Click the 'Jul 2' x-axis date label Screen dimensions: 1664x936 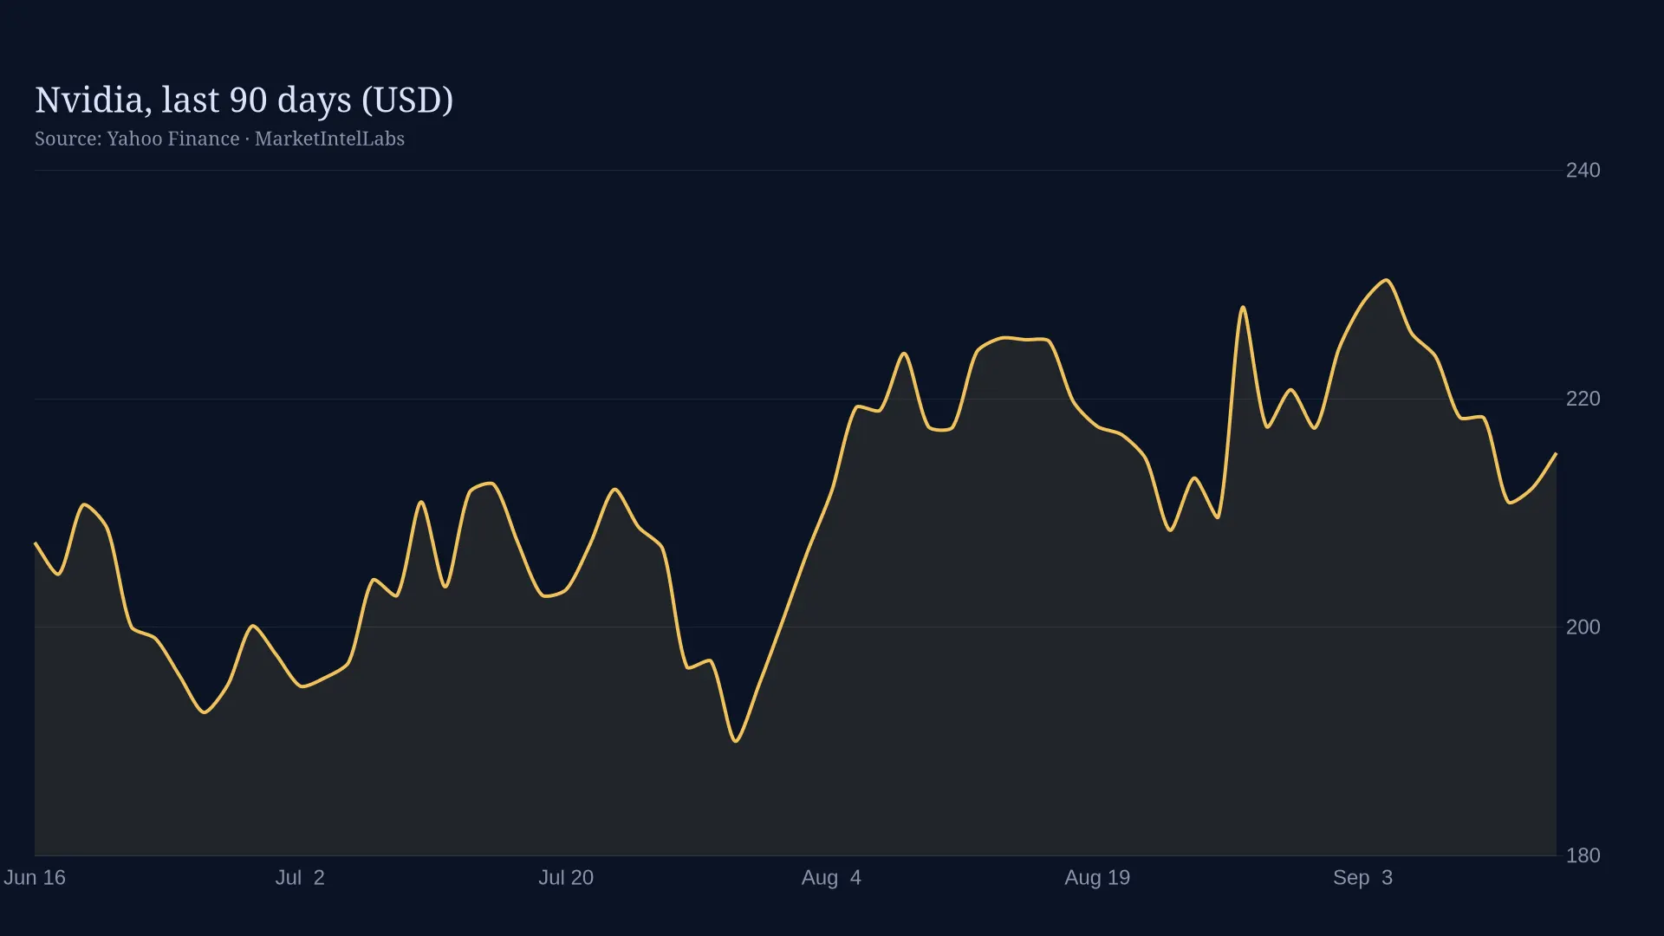(x=300, y=877)
